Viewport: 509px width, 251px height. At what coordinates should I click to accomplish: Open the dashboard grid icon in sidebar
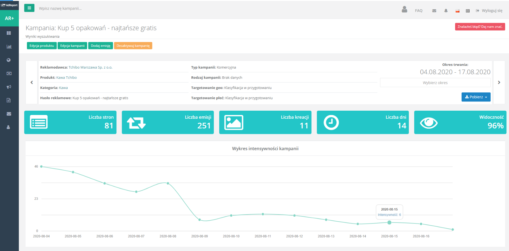9,33
